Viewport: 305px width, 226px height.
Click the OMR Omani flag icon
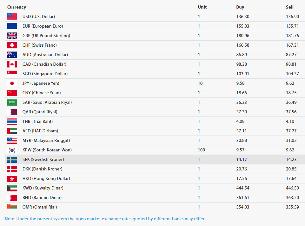click(x=12, y=207)
